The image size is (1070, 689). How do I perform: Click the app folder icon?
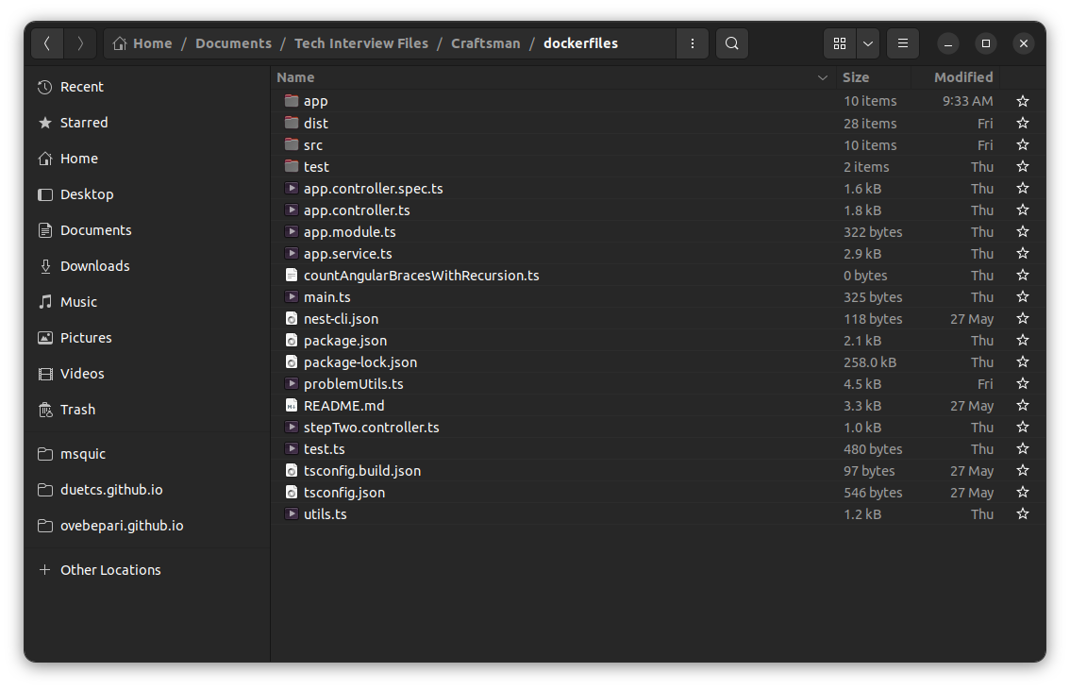point(292,100)
